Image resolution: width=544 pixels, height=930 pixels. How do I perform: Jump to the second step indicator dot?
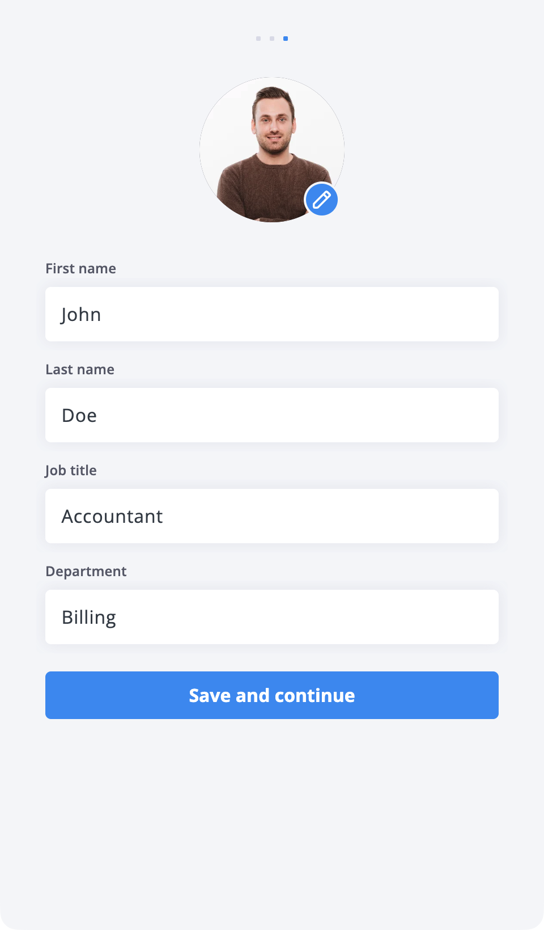point(272,39)
